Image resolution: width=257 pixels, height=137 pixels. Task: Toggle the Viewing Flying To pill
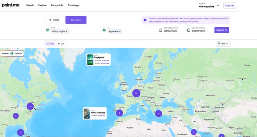[12, 53]
